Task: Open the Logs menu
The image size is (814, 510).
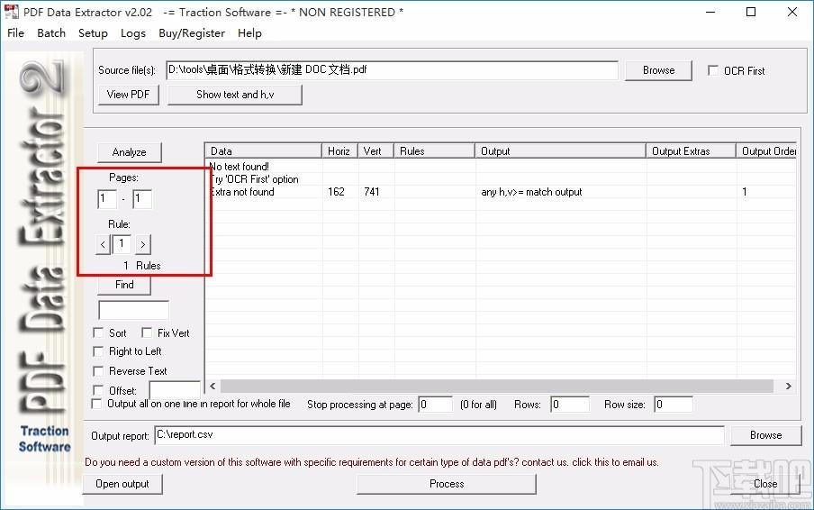Action: 133,33
